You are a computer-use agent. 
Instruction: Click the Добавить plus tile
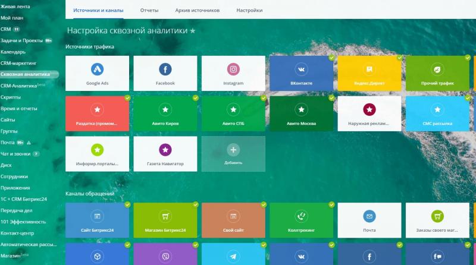point(233,154)
